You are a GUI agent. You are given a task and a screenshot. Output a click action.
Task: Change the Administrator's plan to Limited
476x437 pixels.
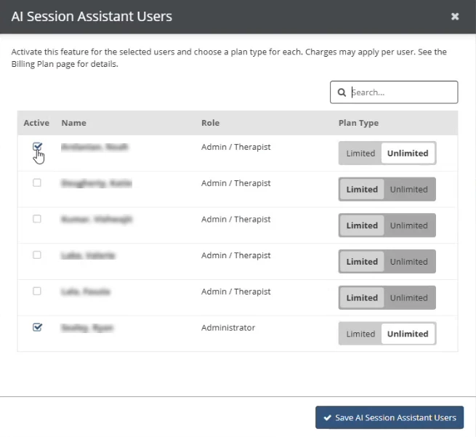360,334
